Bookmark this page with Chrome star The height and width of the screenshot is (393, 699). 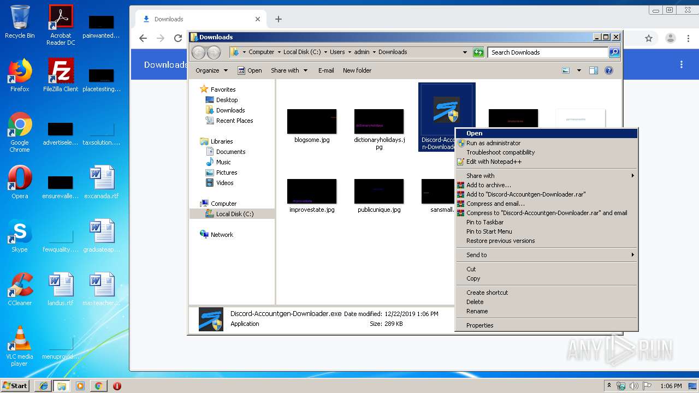pos(649,38)
